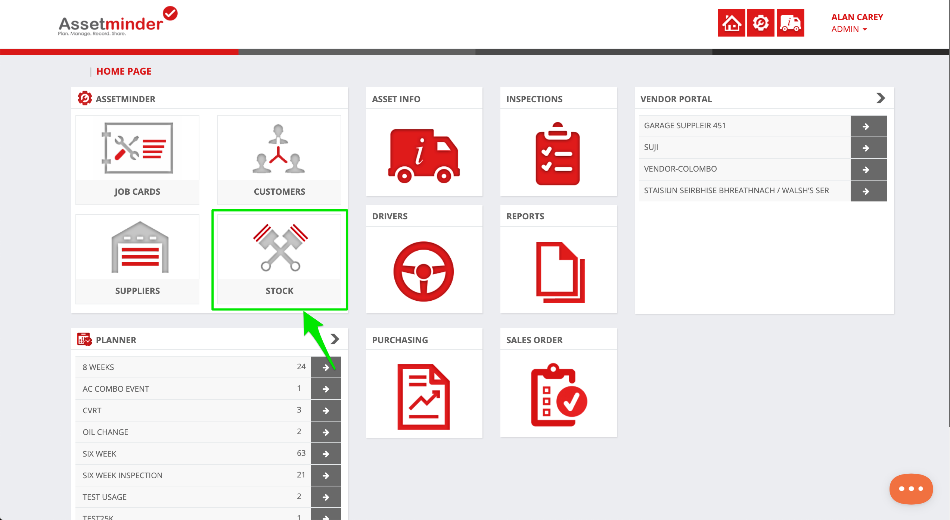The height and width of the screenshot is (520, 950).
Task: Select the Staisiun Seirbhise Bhreathnach text
Action: click(x=736, y=190)
